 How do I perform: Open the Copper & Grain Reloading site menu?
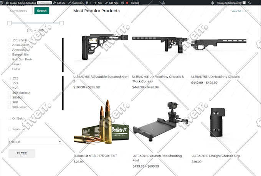21,3
